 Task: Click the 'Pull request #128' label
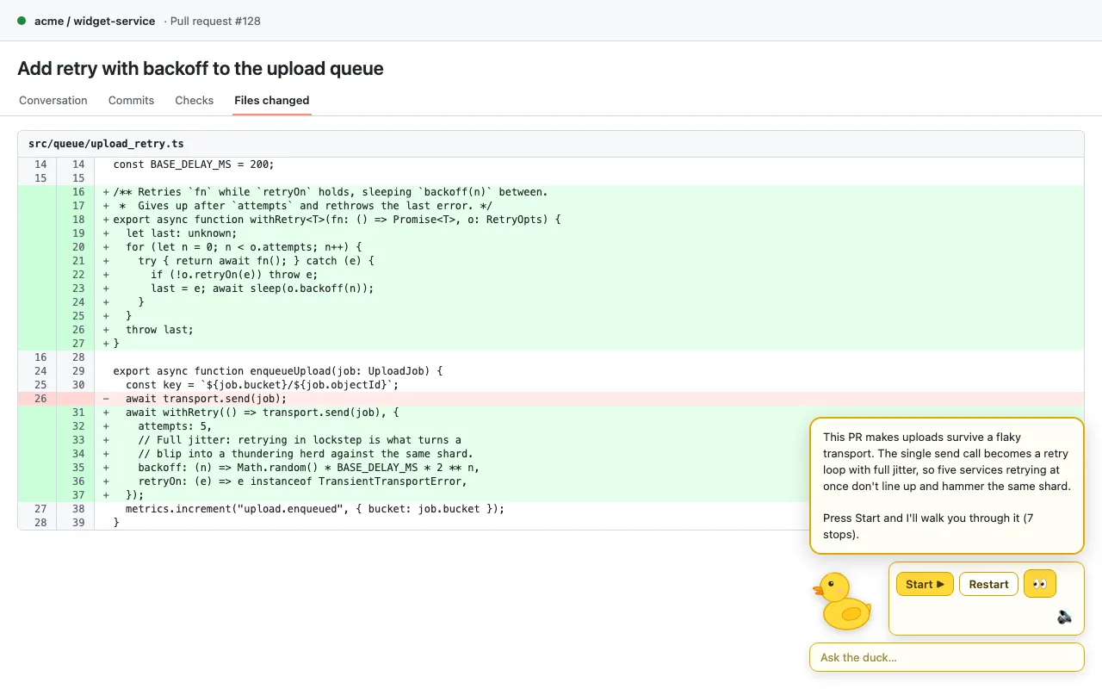coord(215,21)
